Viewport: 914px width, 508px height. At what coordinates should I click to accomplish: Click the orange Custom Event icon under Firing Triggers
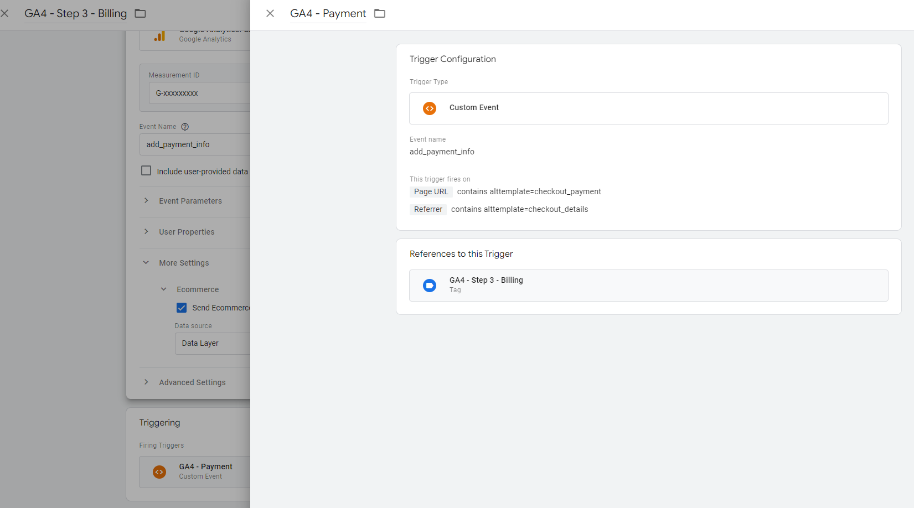159,472
